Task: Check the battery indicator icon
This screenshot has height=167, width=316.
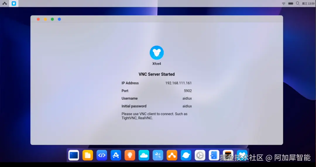Action: point(291,4)
